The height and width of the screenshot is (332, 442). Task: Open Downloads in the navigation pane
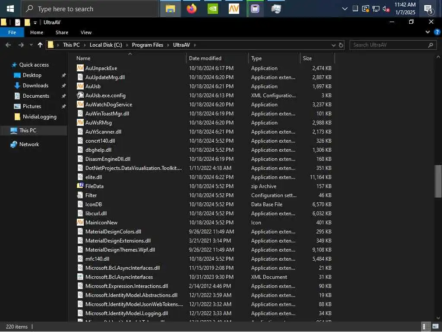click(x=35, y=85)
